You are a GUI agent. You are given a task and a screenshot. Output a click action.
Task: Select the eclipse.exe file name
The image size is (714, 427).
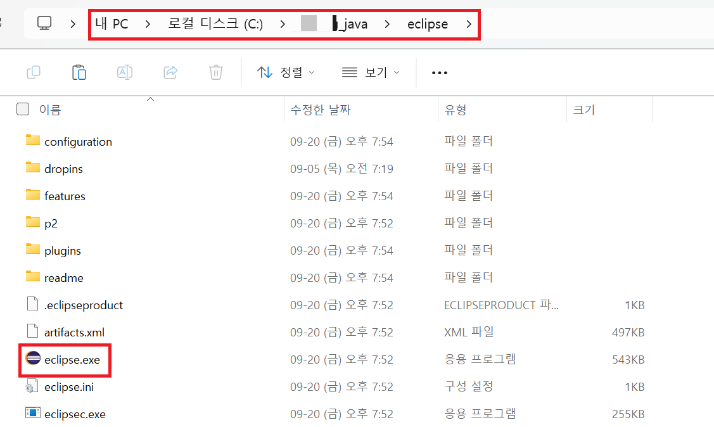pos(72,360)
